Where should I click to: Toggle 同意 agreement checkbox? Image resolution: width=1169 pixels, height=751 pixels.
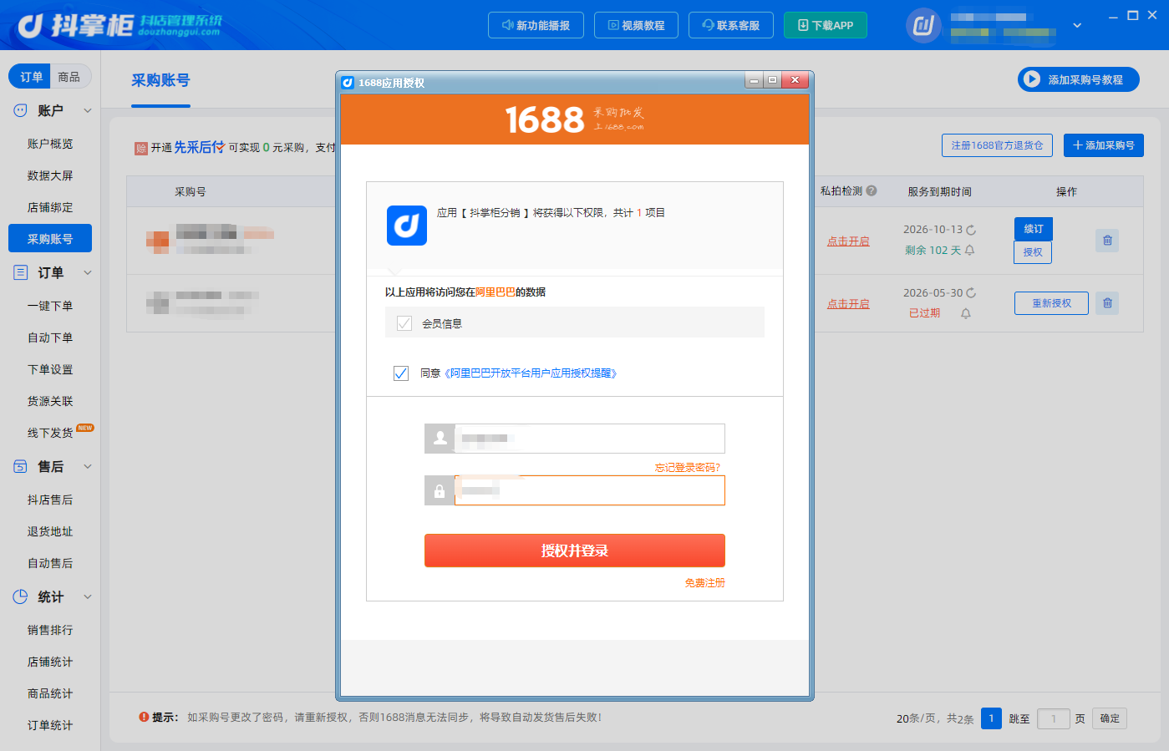pyautogui.click(x=401, y=373)
